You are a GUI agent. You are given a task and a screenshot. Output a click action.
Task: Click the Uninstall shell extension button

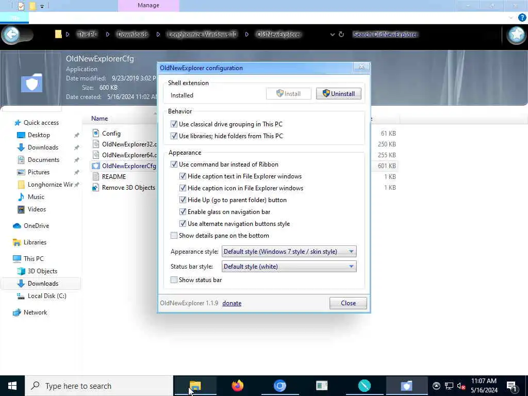(338, 94)
